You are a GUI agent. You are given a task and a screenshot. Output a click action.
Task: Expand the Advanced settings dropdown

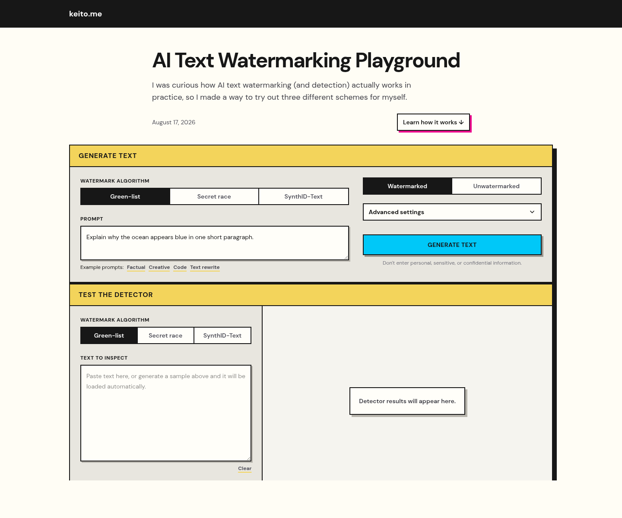coord(452,212)
